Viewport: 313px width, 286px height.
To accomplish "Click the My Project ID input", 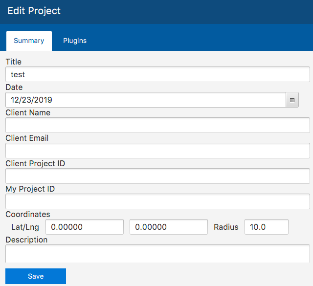I will [x=157, y=201].
